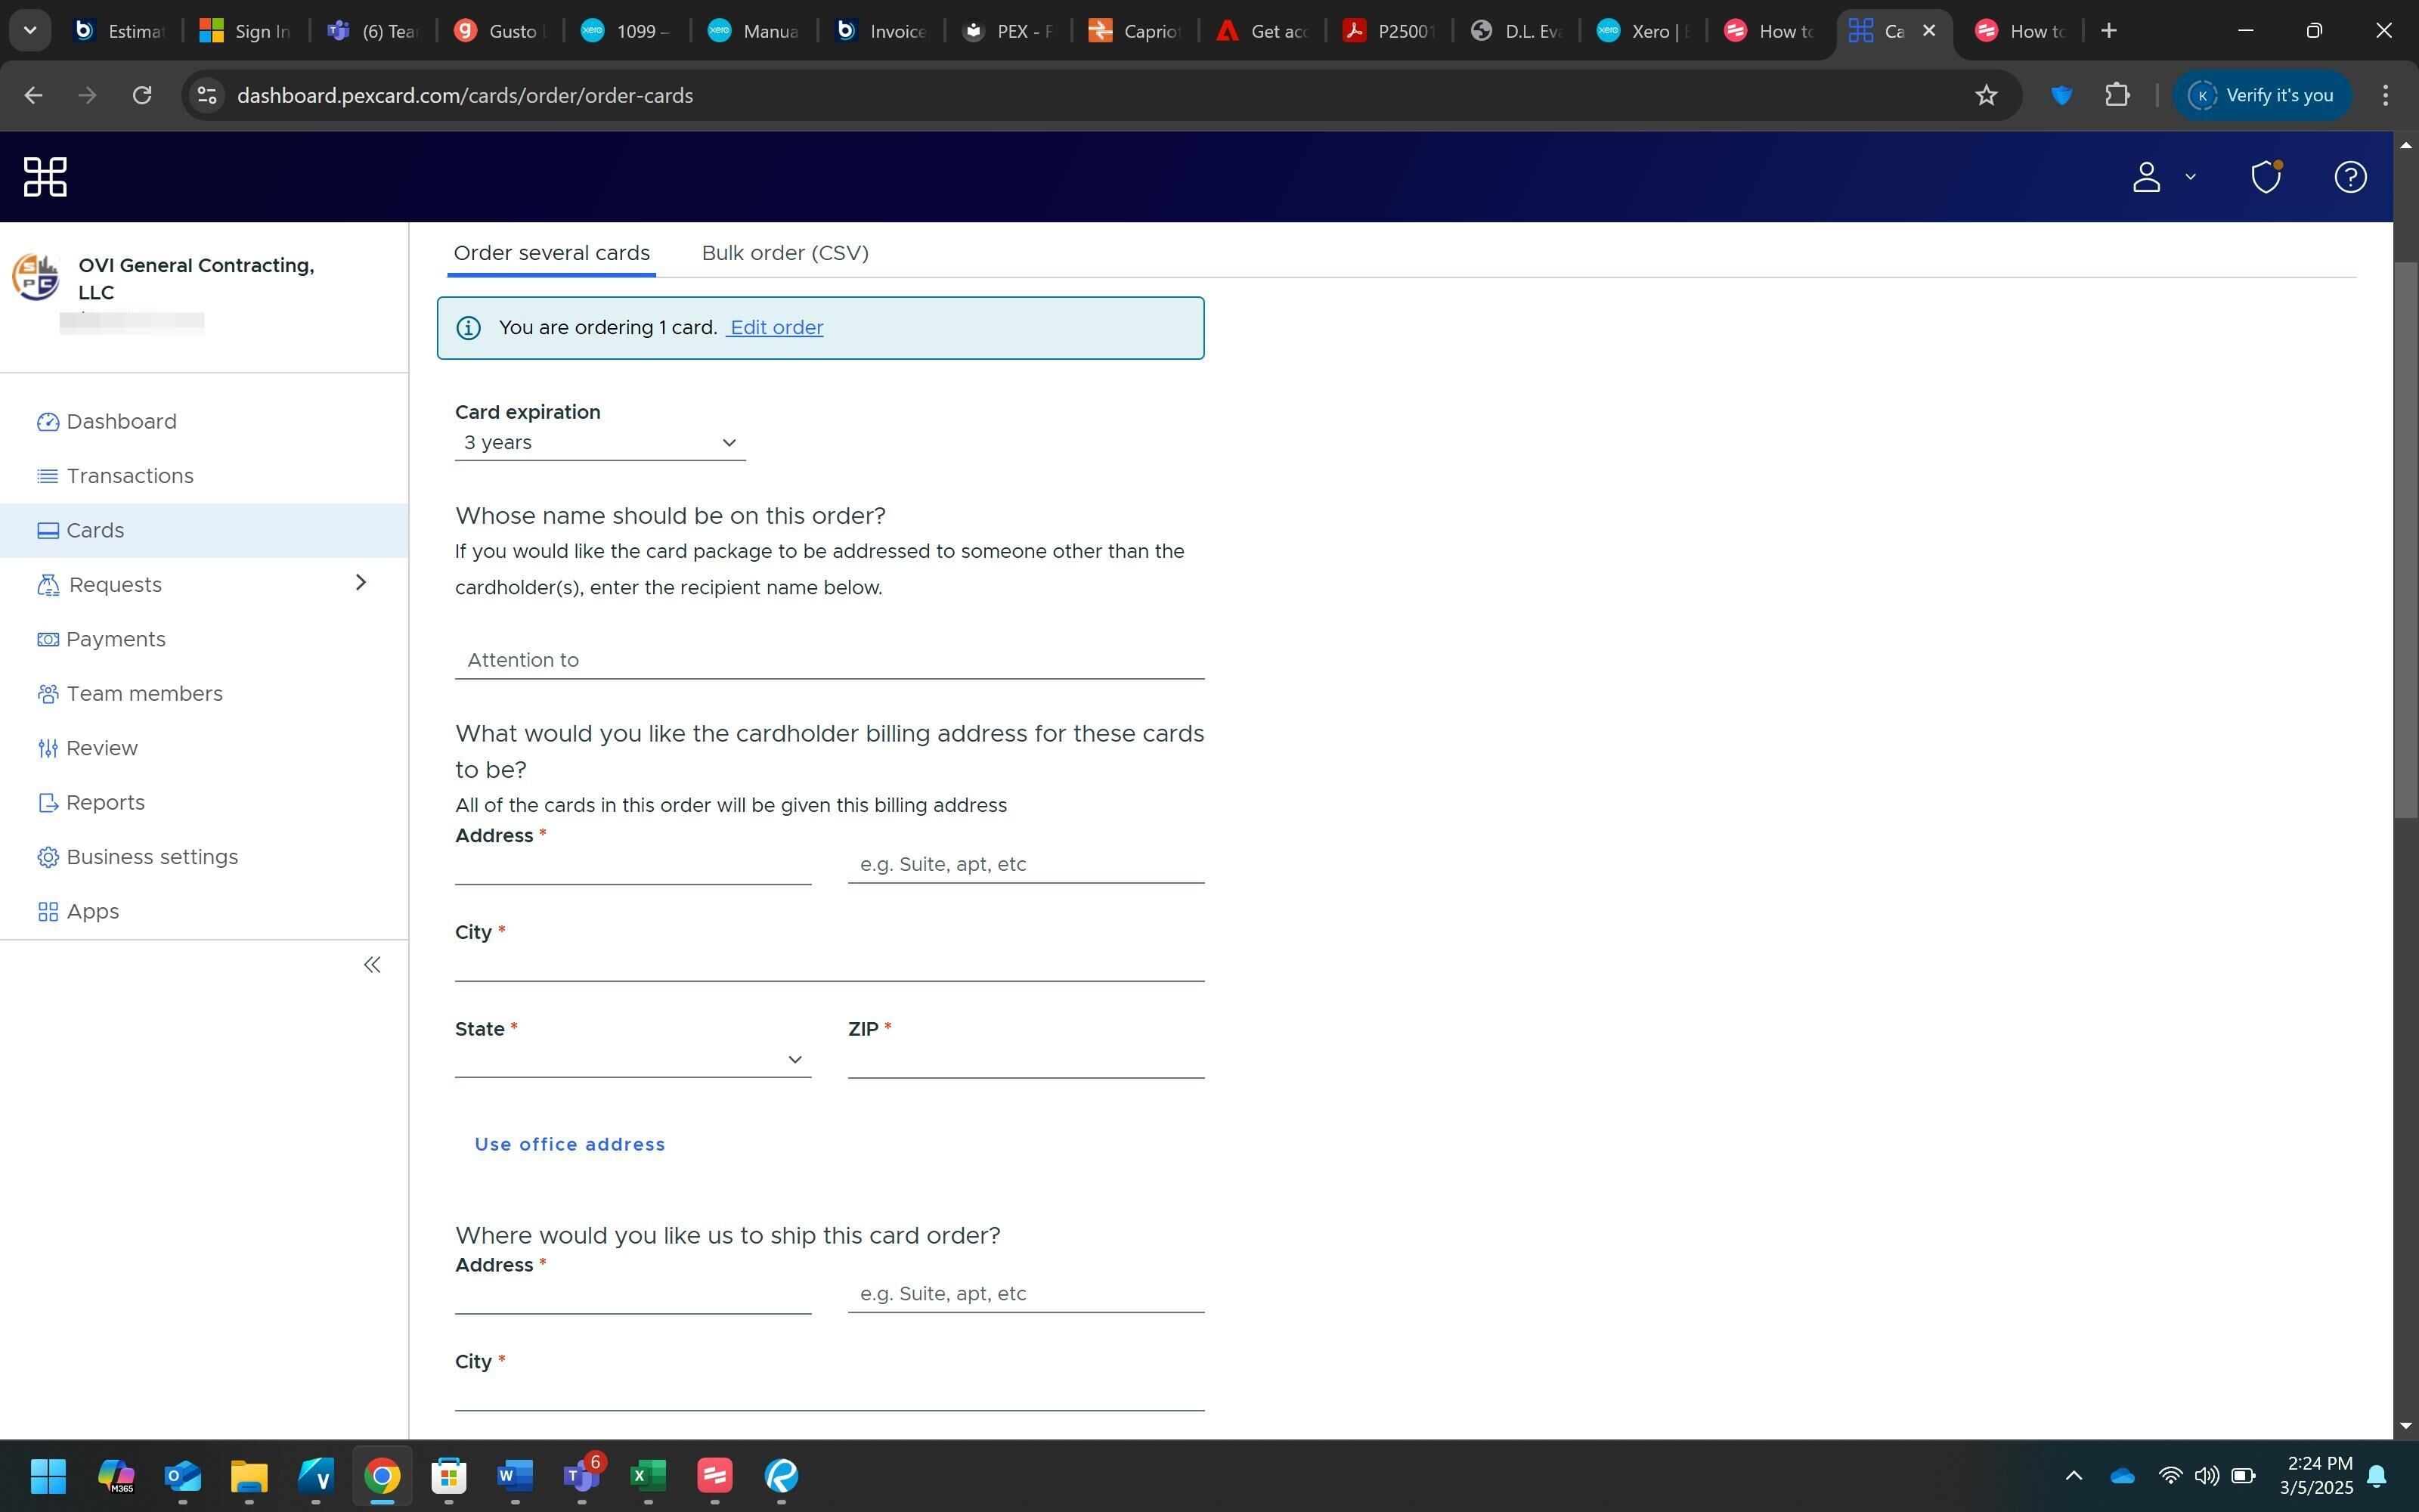
Task: Open Business settings in sidebar
Action: [152, 857]
